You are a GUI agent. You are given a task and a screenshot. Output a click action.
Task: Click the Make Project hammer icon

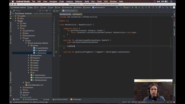[121, 8]
